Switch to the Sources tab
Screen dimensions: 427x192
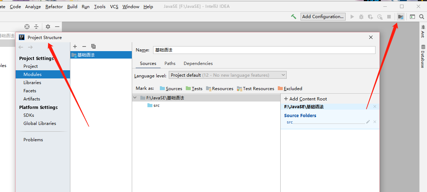point(148,64)
